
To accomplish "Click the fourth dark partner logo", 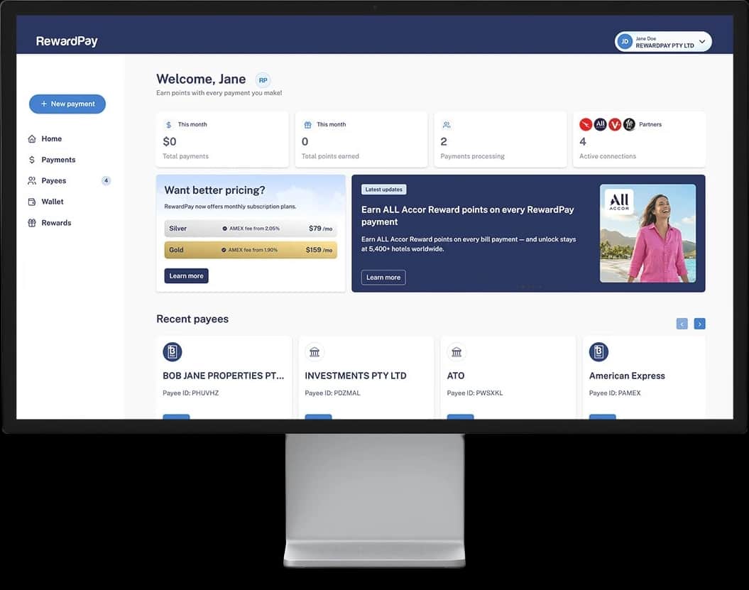I will click(629, 125).
